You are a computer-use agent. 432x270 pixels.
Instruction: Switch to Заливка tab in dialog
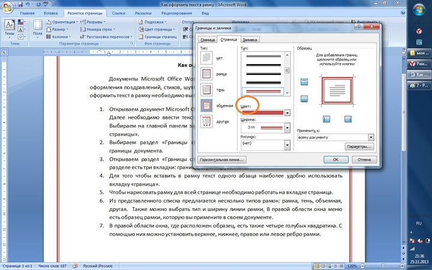[250, 40]
